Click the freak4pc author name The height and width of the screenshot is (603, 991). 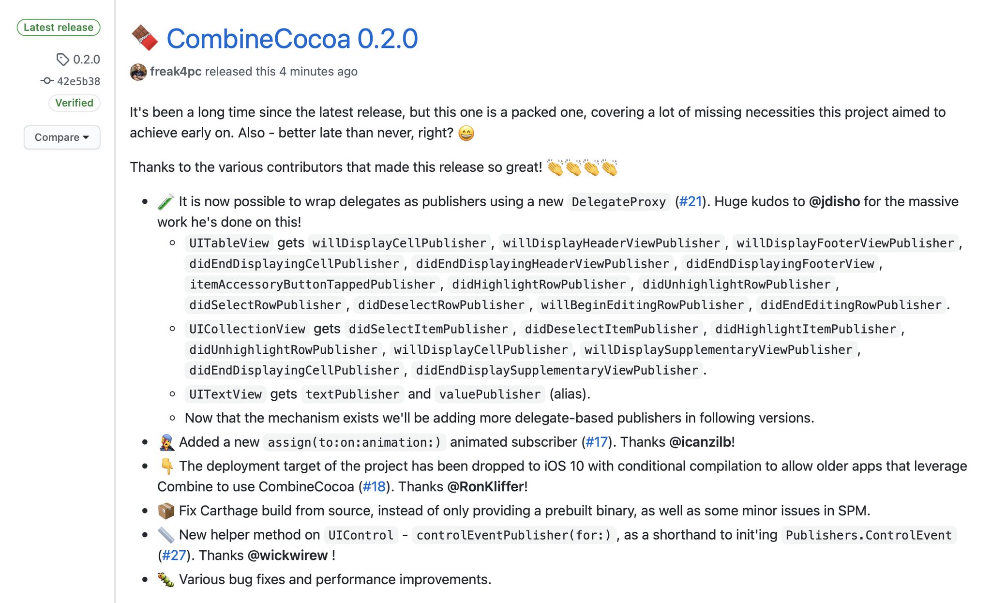pyautogui.click(x=176, y=72)
